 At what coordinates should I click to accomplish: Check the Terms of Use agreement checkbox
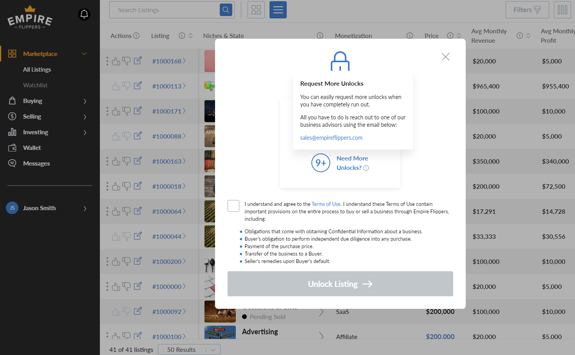tap(233, 206)
